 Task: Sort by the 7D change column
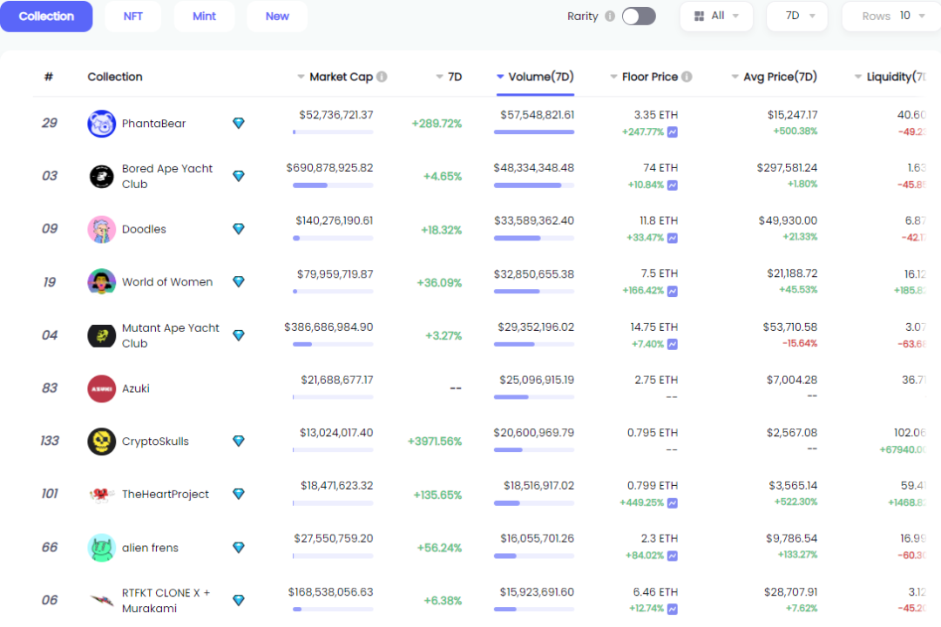(449, 77)
